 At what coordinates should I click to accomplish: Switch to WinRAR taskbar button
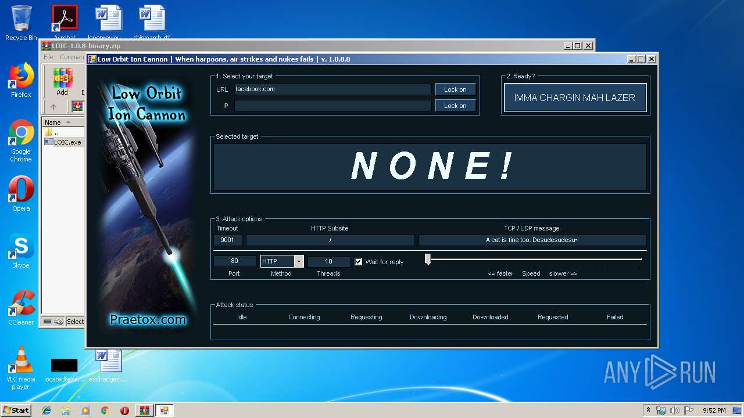144,410
